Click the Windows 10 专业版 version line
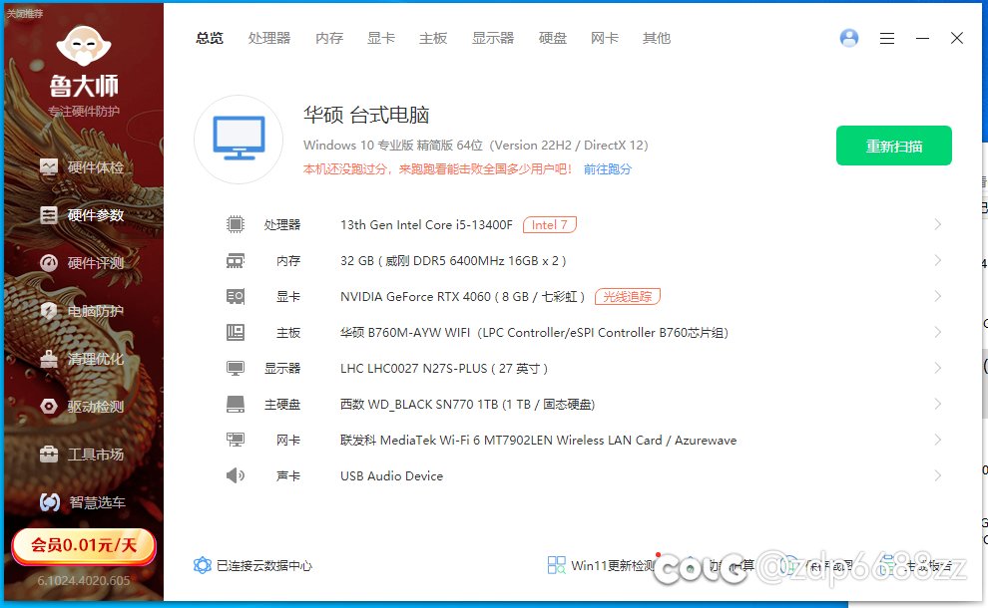Viewport: 988px width, 608px height. [x=476, y=146]
